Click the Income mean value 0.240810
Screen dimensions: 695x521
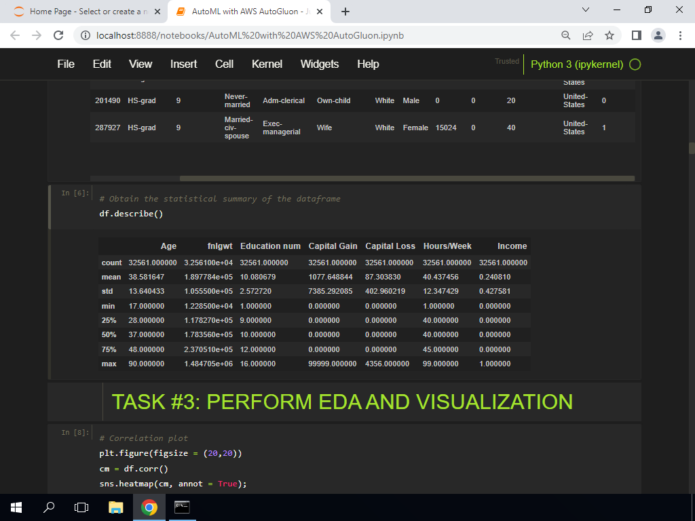(x=495, y=277)
